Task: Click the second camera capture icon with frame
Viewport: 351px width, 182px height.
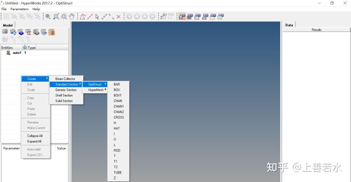Action: click(190, 16)
